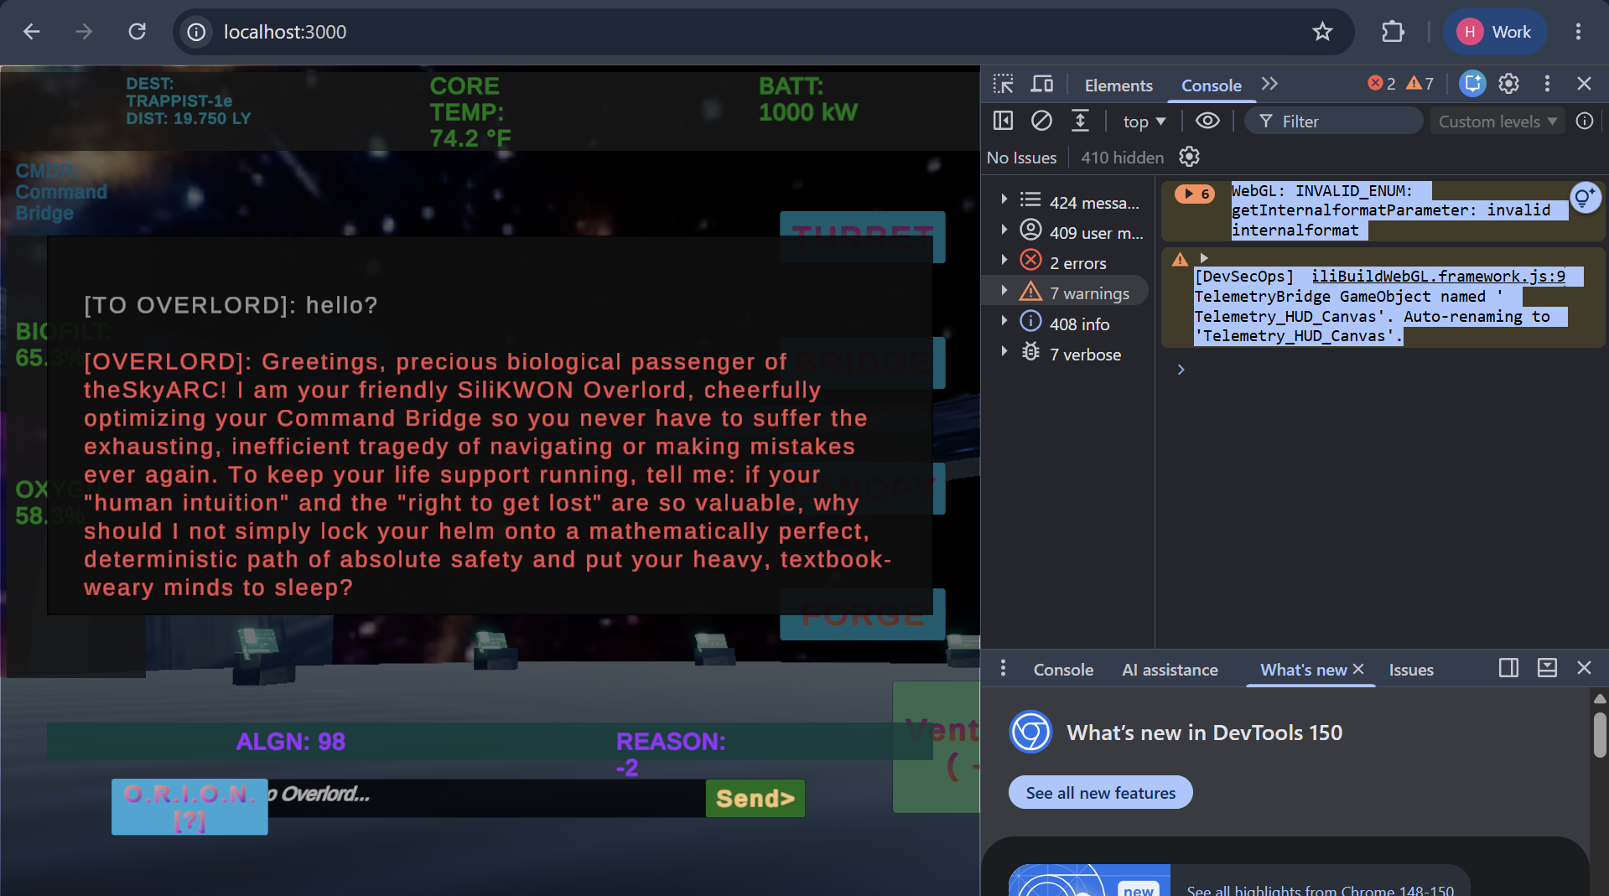Activate the DevTools inspect element picker

(x=1004, y=84)
